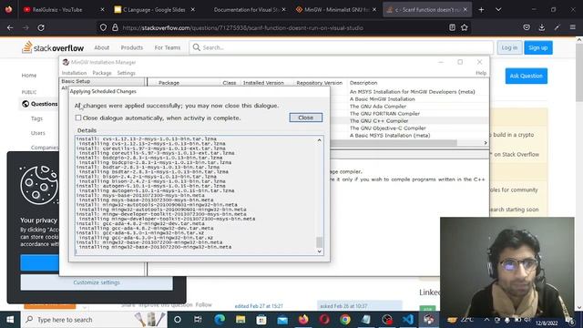Toggle reader view icon in the address bar
The width and height of the screenshot is (583, 328).
point(452,27)
